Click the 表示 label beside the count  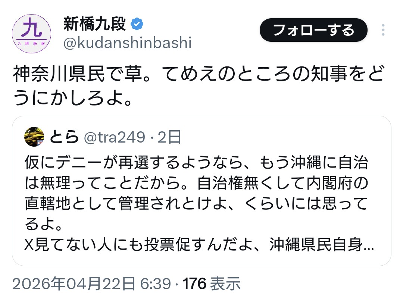click(225, 284)
